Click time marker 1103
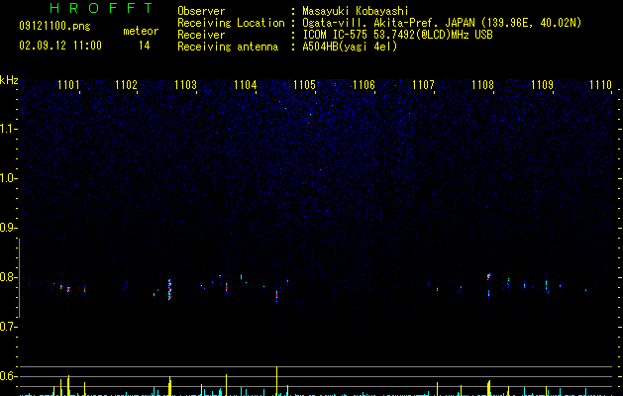Viewport: 623px width, 396px height. coord(185,84)
